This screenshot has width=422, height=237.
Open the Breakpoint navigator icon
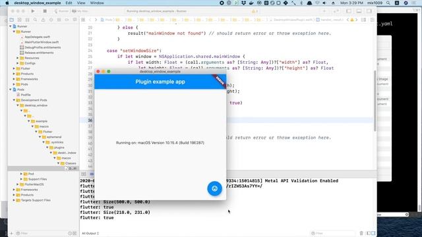pyautogui.click(x=67, y=20)
